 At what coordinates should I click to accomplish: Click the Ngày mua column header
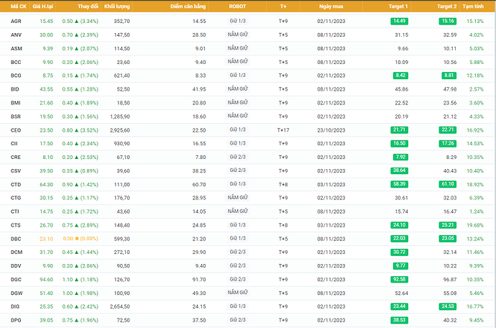pyautogui.click(x=331, y=6)
